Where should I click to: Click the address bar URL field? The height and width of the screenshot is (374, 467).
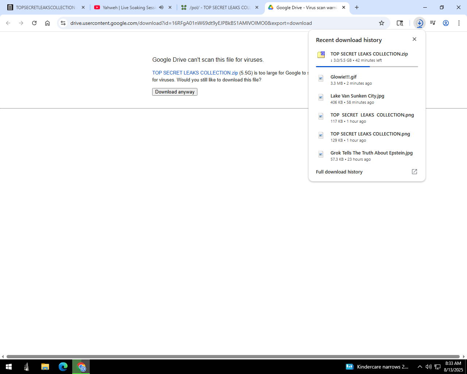click(x=223, y=23)
